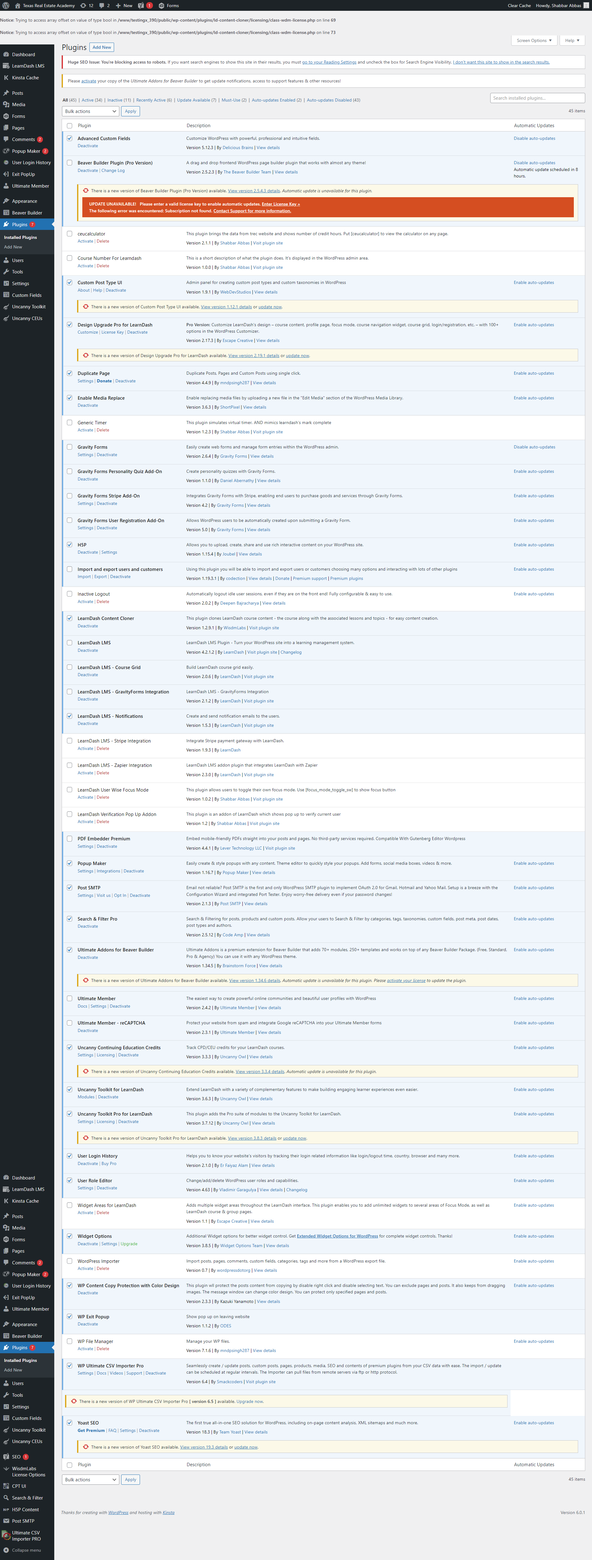
Task: Click the Search installed plugins field
Action: click(537, 98)
